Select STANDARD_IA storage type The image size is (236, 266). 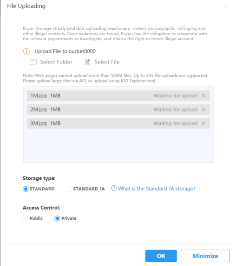tap(69, 189)
